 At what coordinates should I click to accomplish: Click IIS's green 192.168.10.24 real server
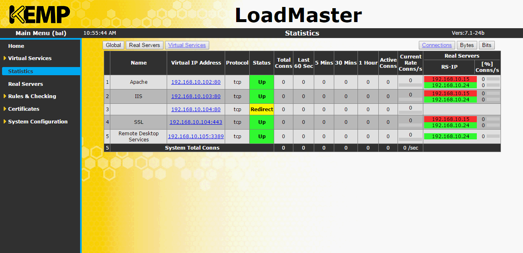coord(450,100)
